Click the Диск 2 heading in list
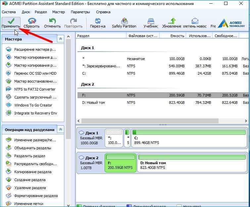The height and width of the screenshot is (207, 250). click(x=87, y=84)
